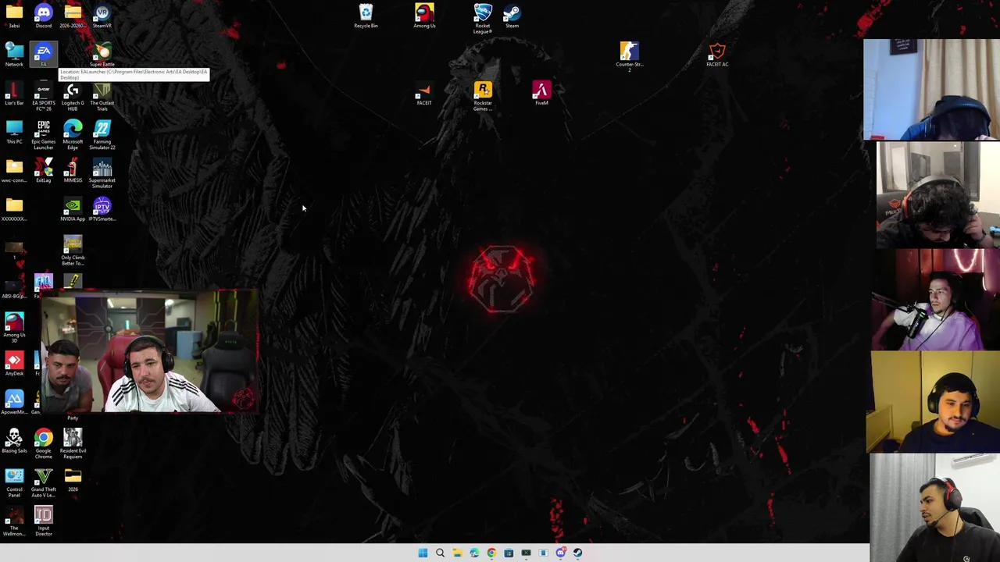The height and width of the screenshot is (562, 1000).
Task: Select the Epic Games Launcher shortcut
Action: pyautogui.click(x=43, y=134)
